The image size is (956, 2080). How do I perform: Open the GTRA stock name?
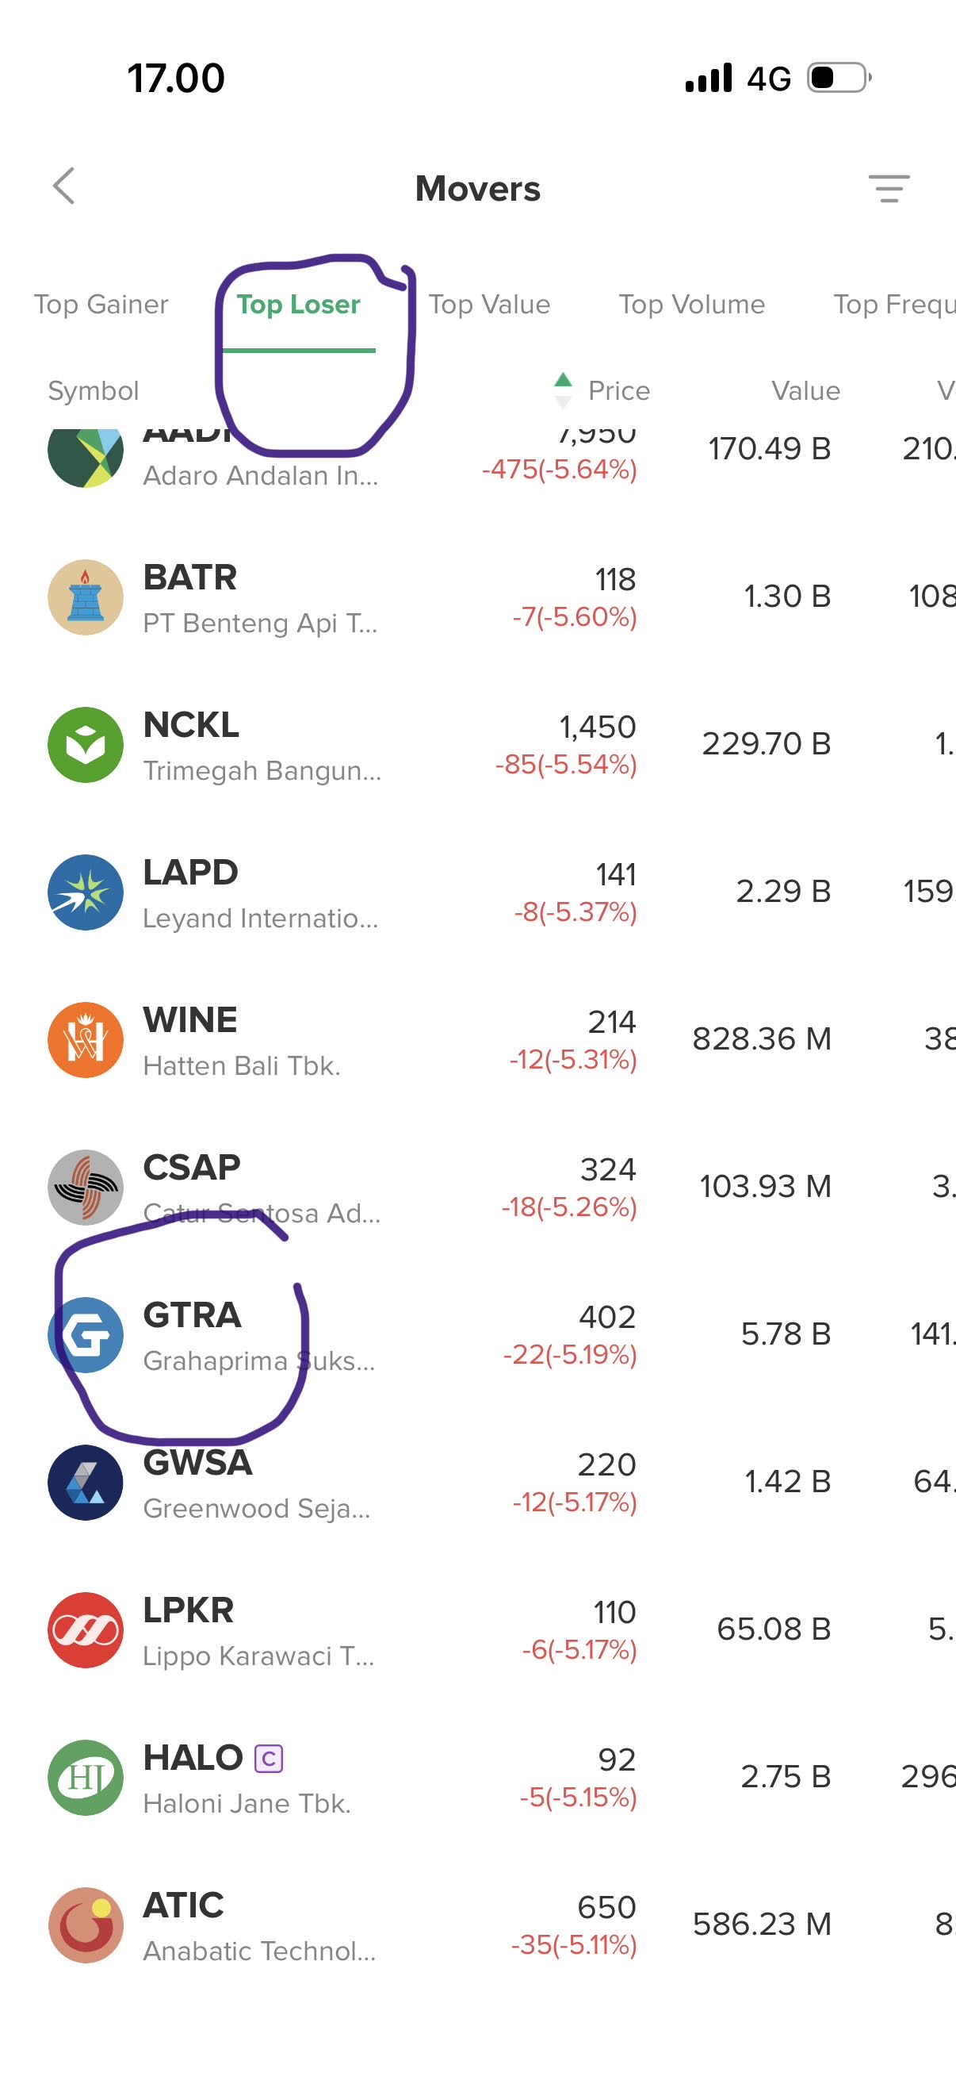pyautogui.click(x=192, y=1315)
